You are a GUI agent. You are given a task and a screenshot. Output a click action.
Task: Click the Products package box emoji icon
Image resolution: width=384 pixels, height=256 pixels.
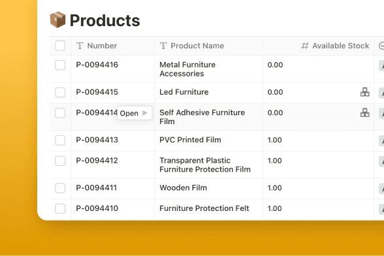(57, 20)
